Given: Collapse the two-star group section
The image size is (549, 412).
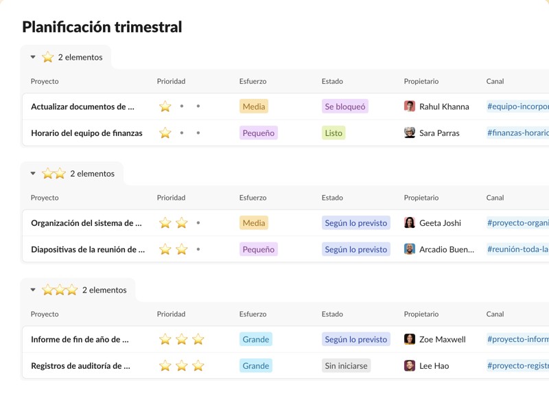Looking at the screenshot, I should click(x=33, y=174).
